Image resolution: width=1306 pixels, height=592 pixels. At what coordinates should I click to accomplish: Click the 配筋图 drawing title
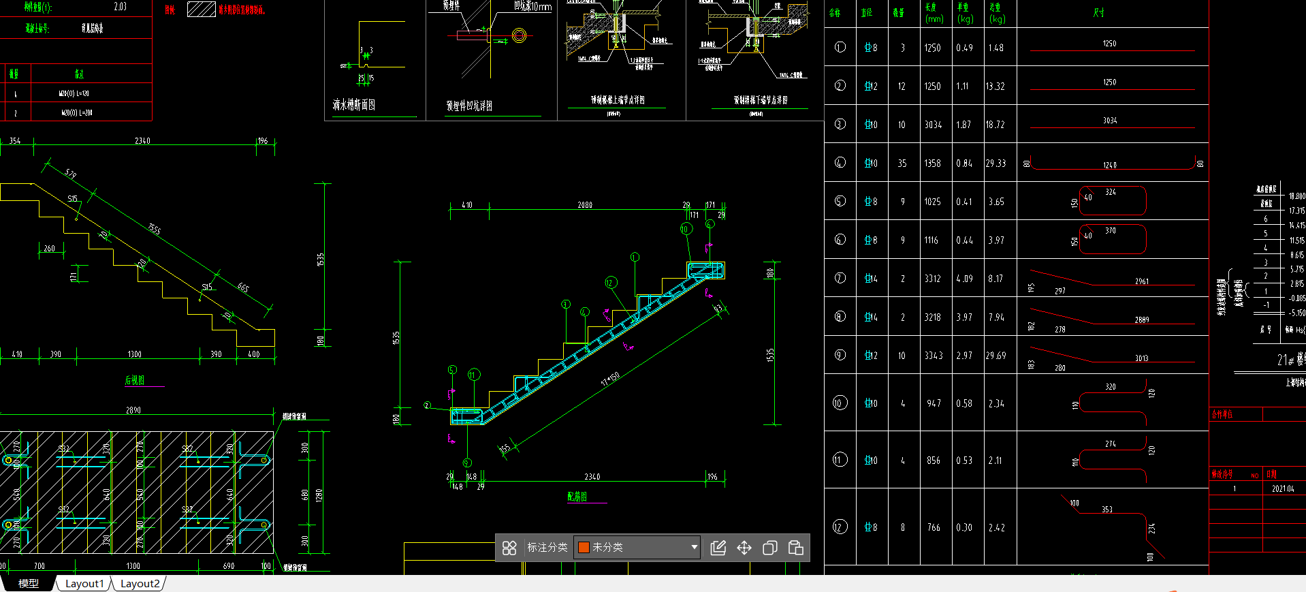577,497
